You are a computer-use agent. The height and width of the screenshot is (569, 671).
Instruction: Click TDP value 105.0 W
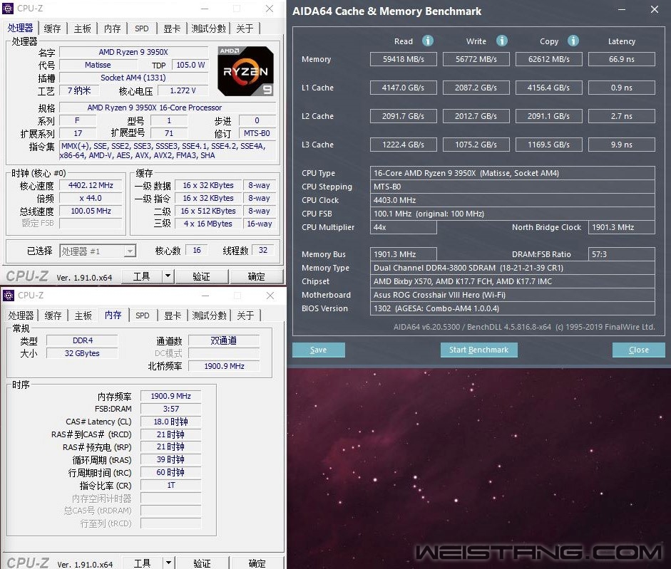tap(190, 65)
